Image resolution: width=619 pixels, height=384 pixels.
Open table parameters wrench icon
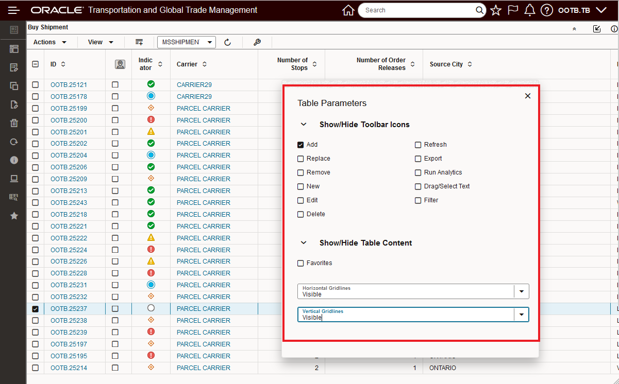point(257,42)
